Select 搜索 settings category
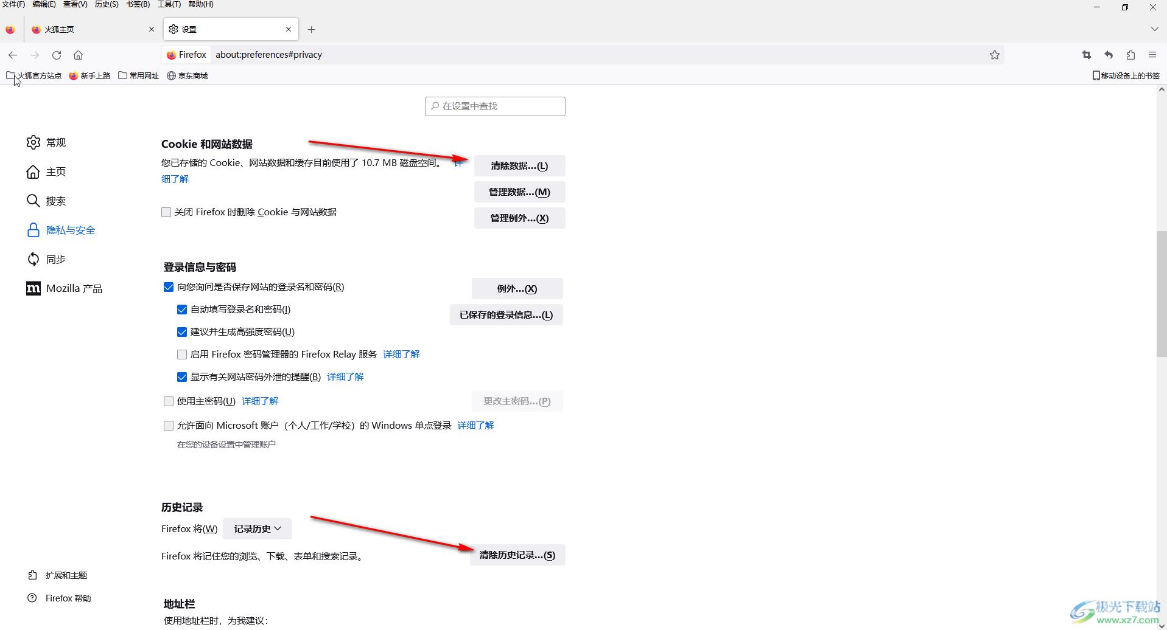Viewport: 1167px width, 630px height. 46,201
